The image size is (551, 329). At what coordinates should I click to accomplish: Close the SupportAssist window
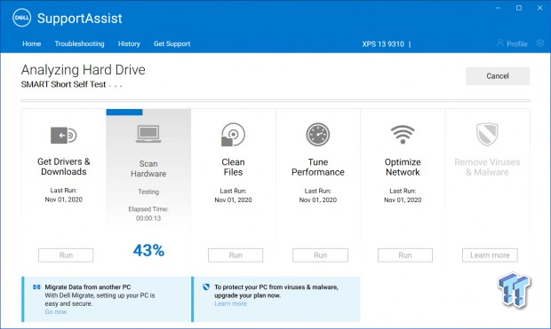pos(540,8)
